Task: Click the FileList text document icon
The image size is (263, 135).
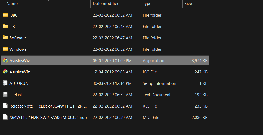Action: pos(5,95)
